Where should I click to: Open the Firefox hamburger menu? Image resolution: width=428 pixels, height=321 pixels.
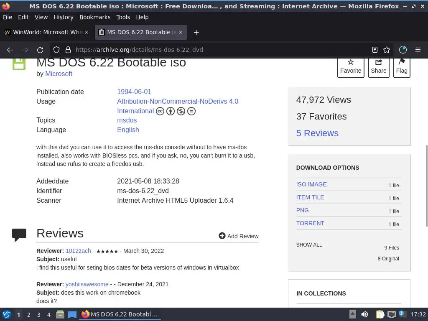pos(418,50)
